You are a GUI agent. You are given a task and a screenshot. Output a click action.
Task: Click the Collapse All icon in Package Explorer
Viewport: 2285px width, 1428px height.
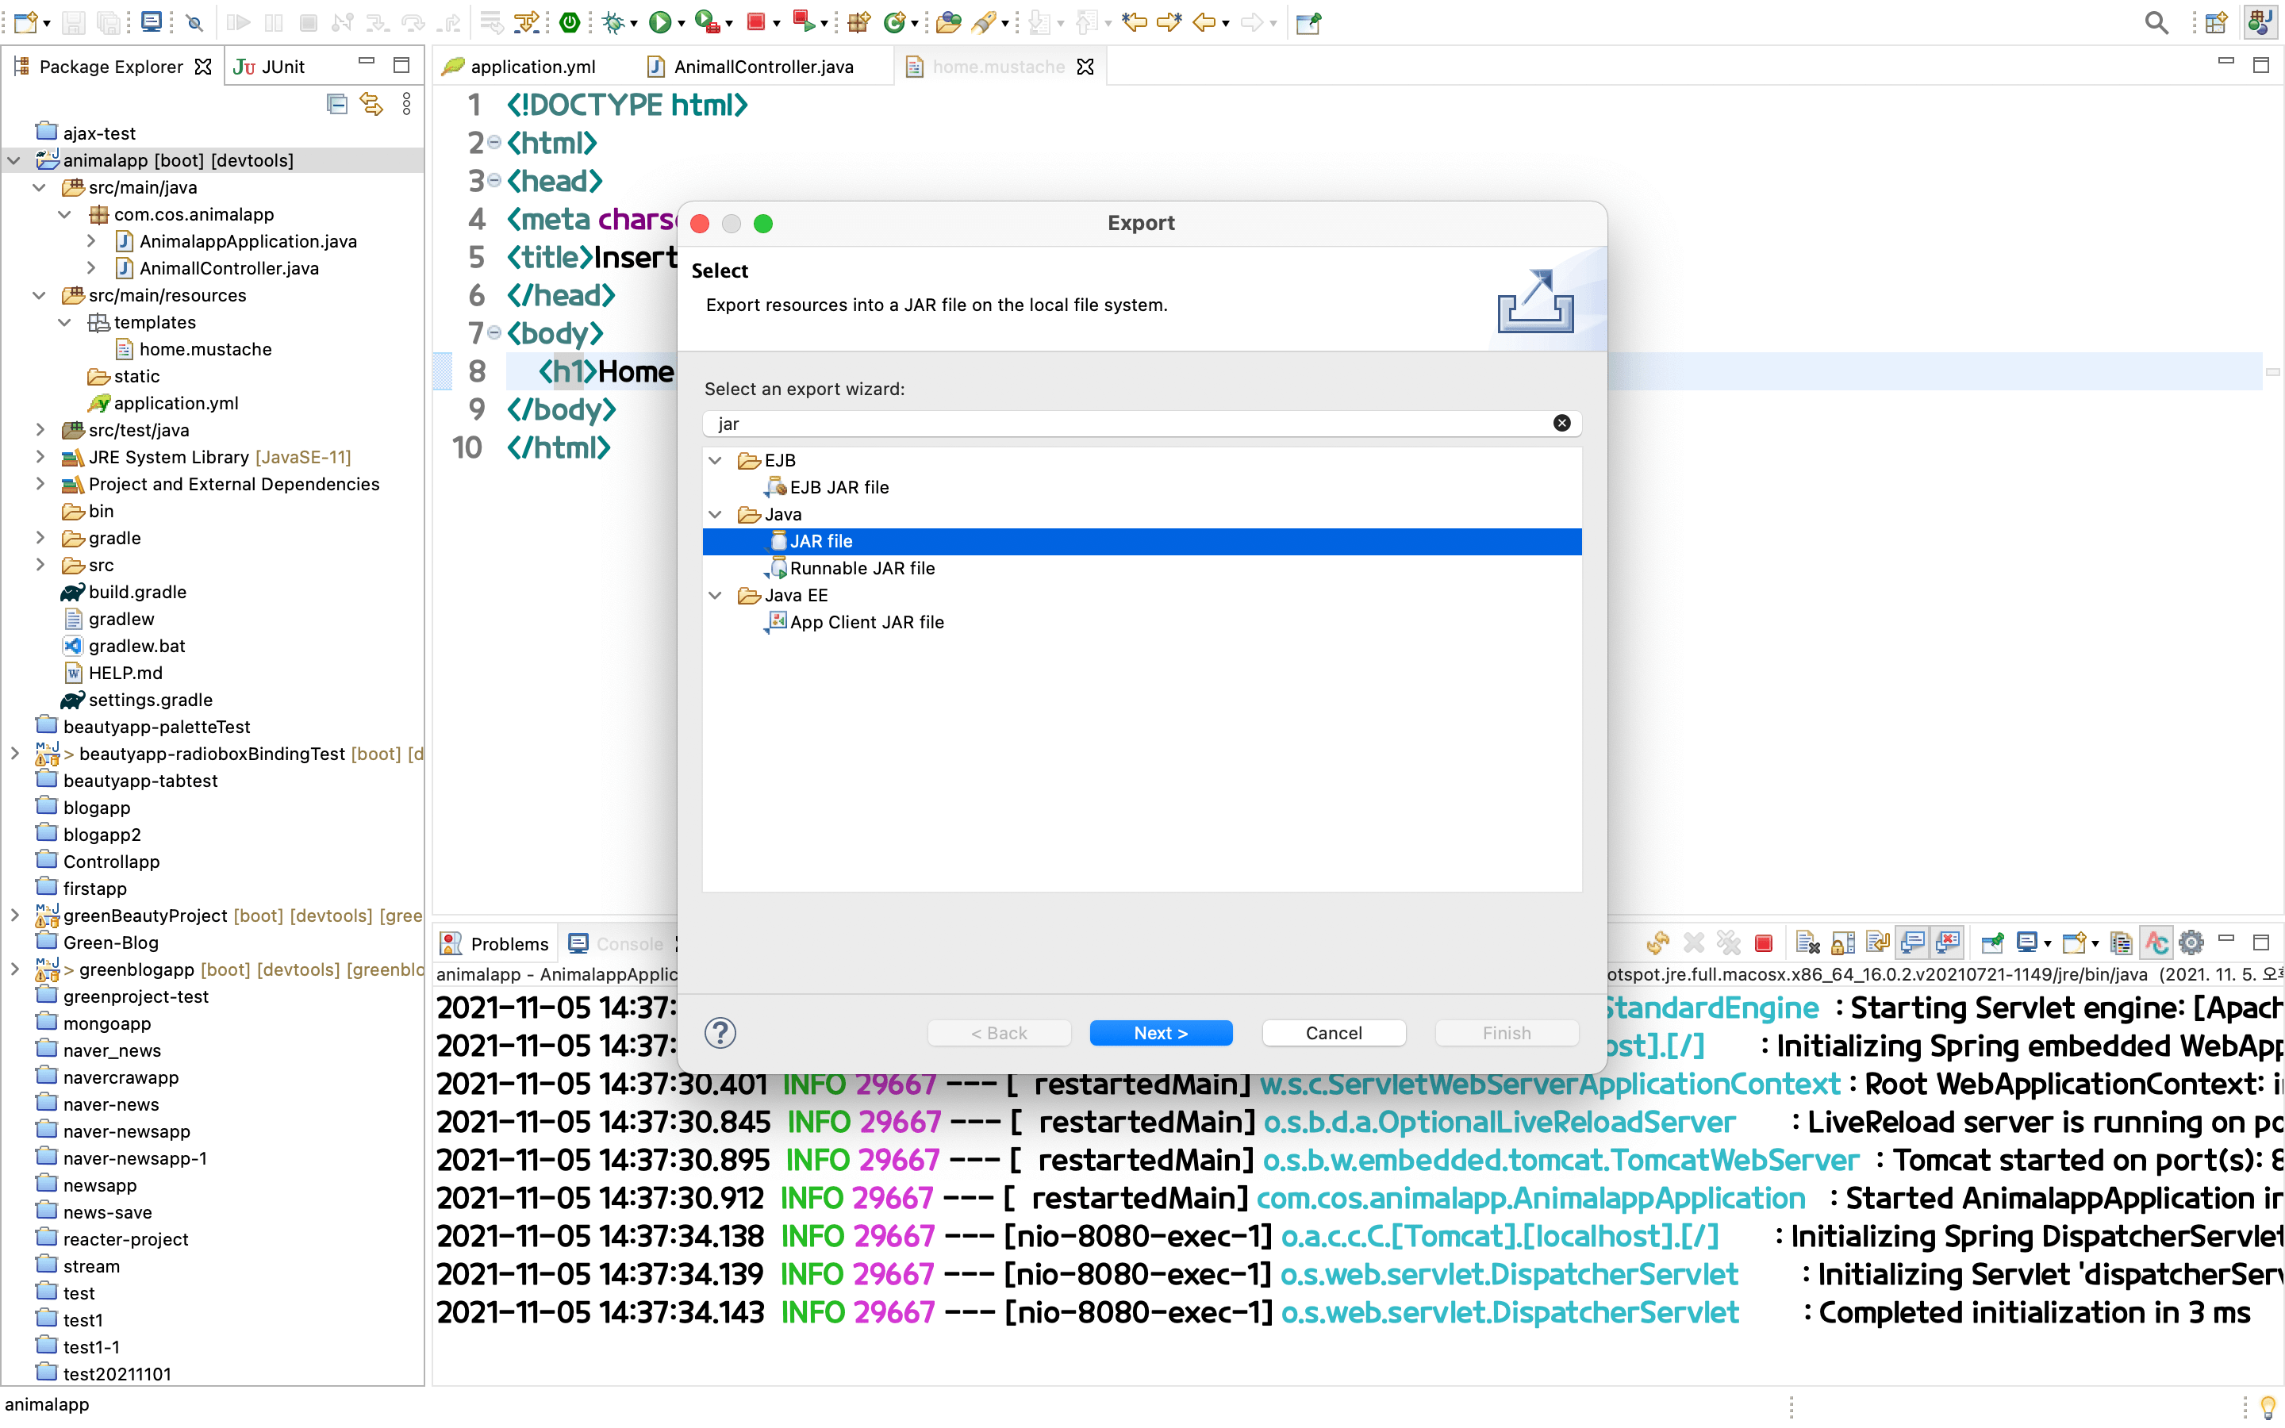click(x=336, y=103)
